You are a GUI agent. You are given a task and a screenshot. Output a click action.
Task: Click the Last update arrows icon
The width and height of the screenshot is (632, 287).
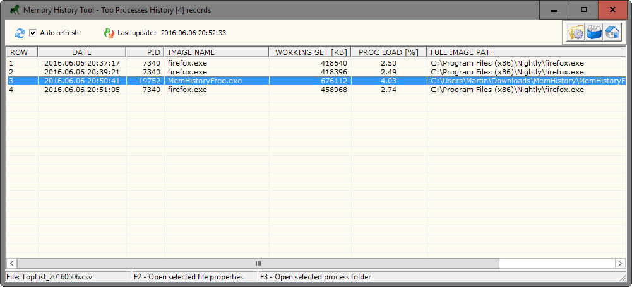click(x=109, y=33)
